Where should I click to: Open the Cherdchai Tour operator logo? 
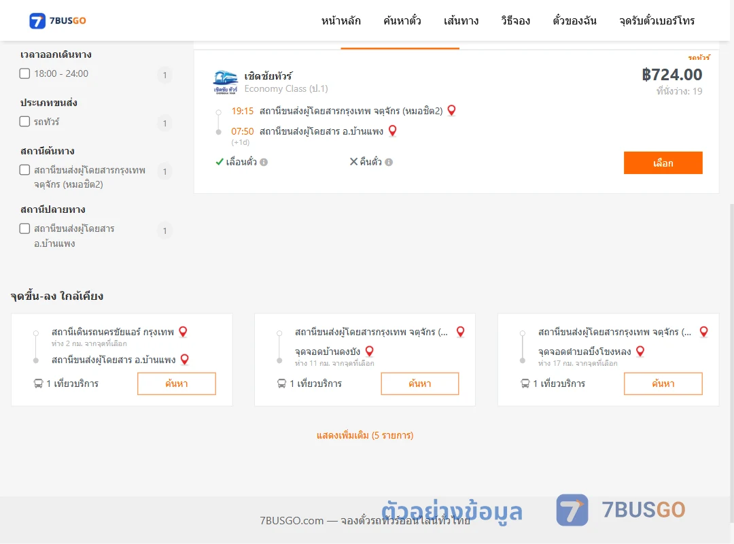click(x=225, y=82)
